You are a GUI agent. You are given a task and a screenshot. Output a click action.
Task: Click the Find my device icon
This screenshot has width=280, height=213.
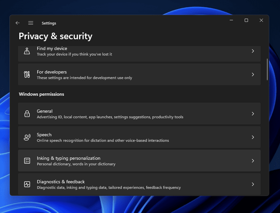tap(27, 51)
